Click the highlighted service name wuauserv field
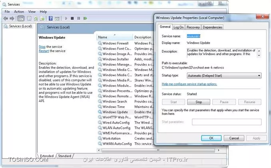 pyautogui.click(x=193, y=36)
